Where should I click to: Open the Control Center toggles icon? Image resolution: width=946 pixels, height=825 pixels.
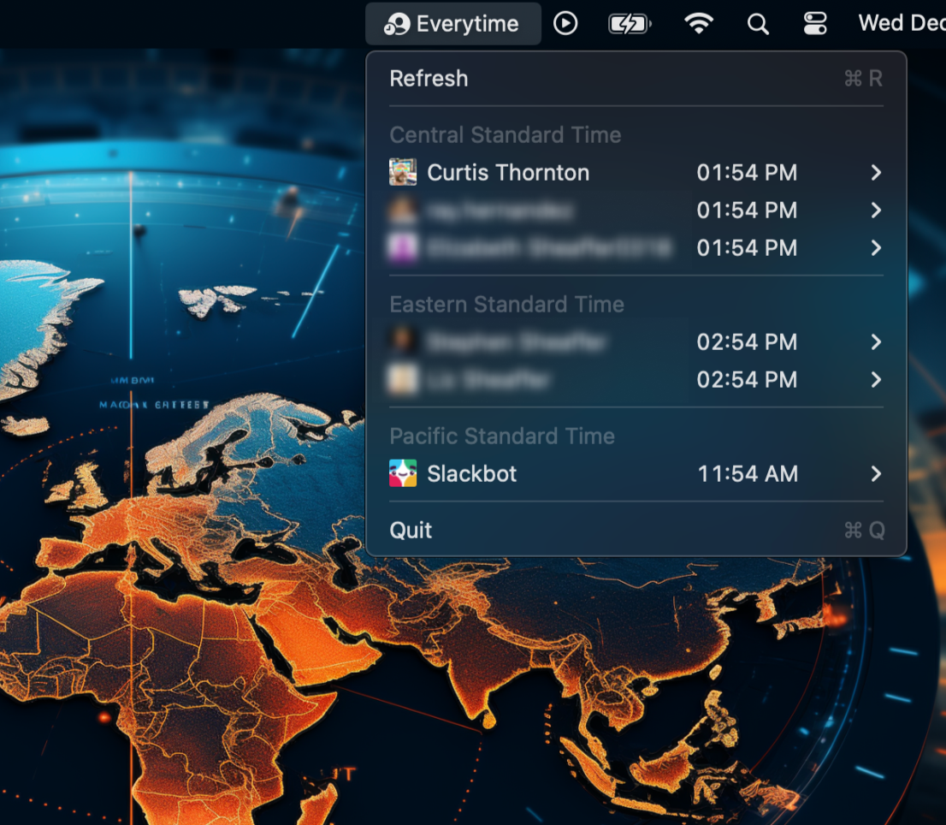coord(815,24)
